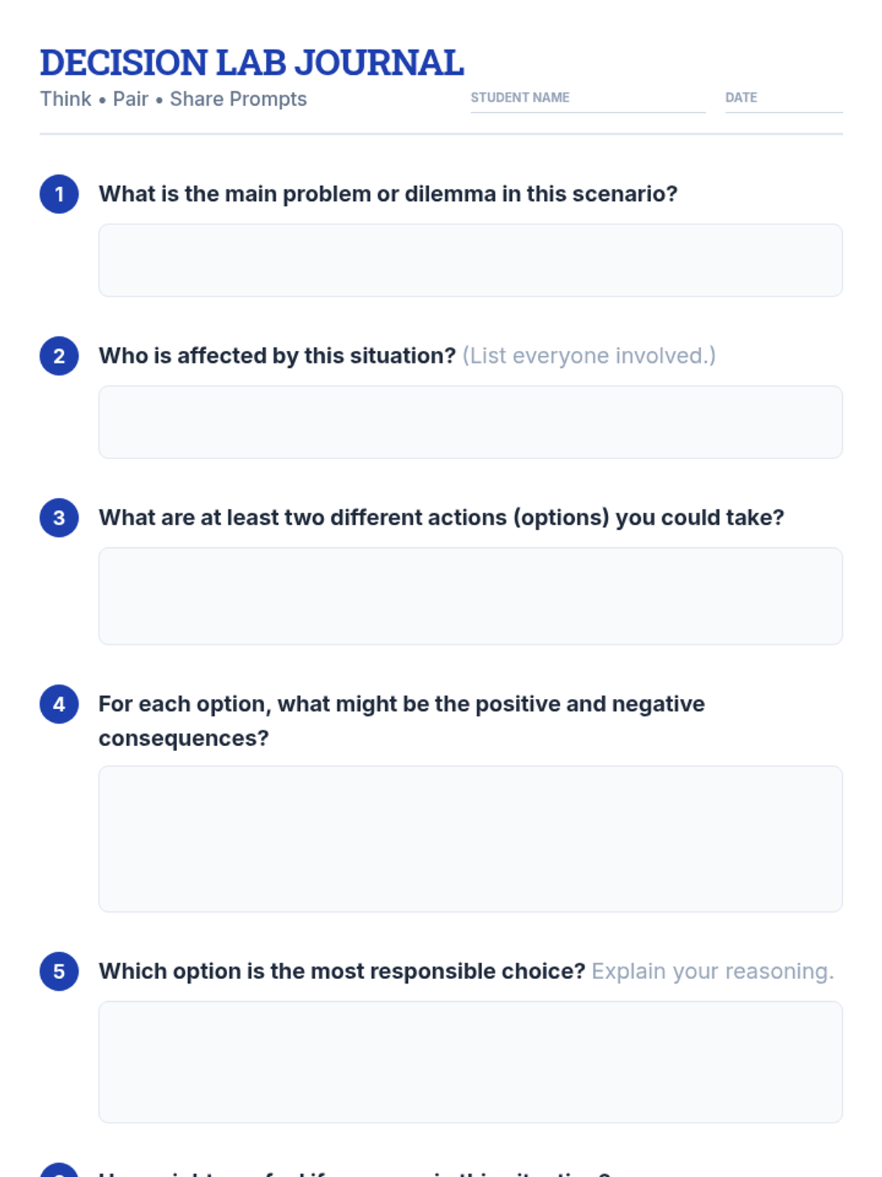The width and height of the screenshot is (882, 1177).
Task: Click the 'Think • Pair • Share Prompts' subtitle
Action: tap(173, 99)
